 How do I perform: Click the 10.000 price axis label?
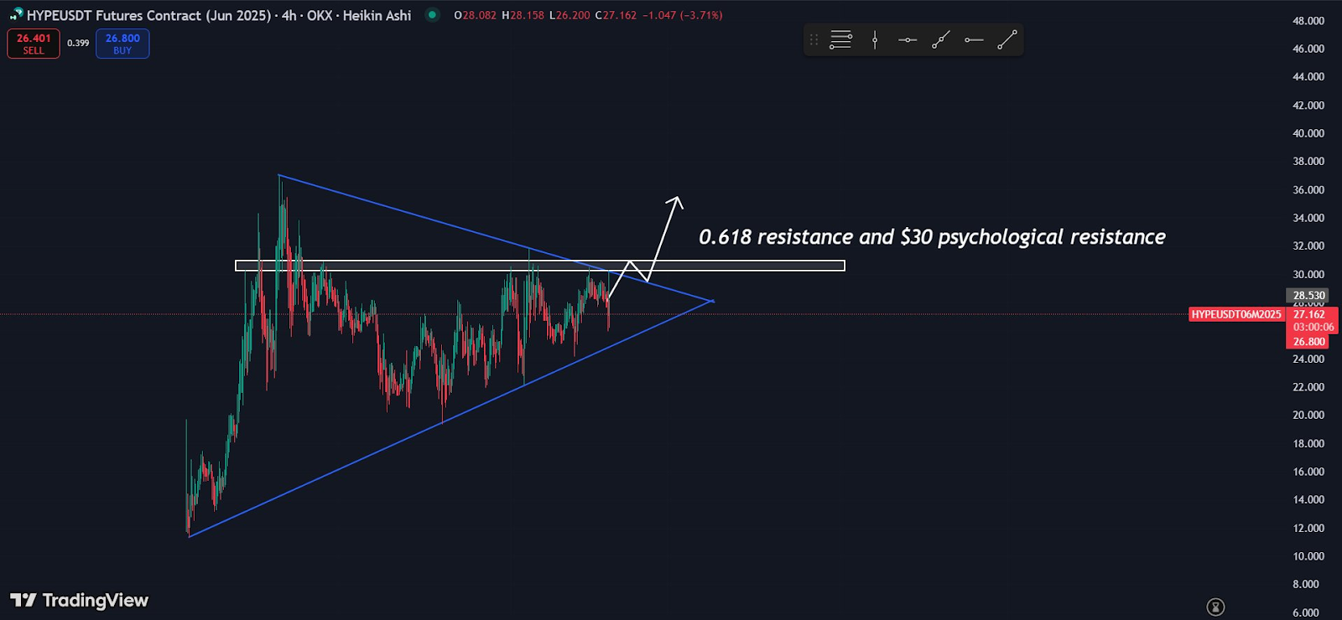[x=1308, y=556]
